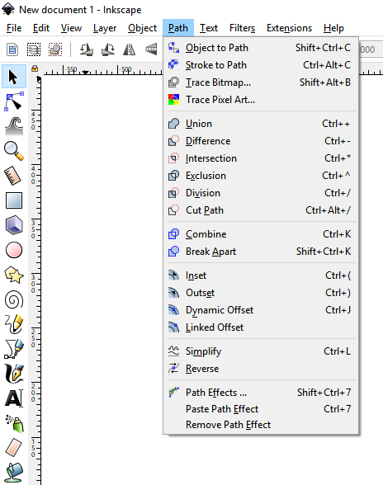
Task: Click the toolbar numeric input field
Action: click(x=371, y=49)
